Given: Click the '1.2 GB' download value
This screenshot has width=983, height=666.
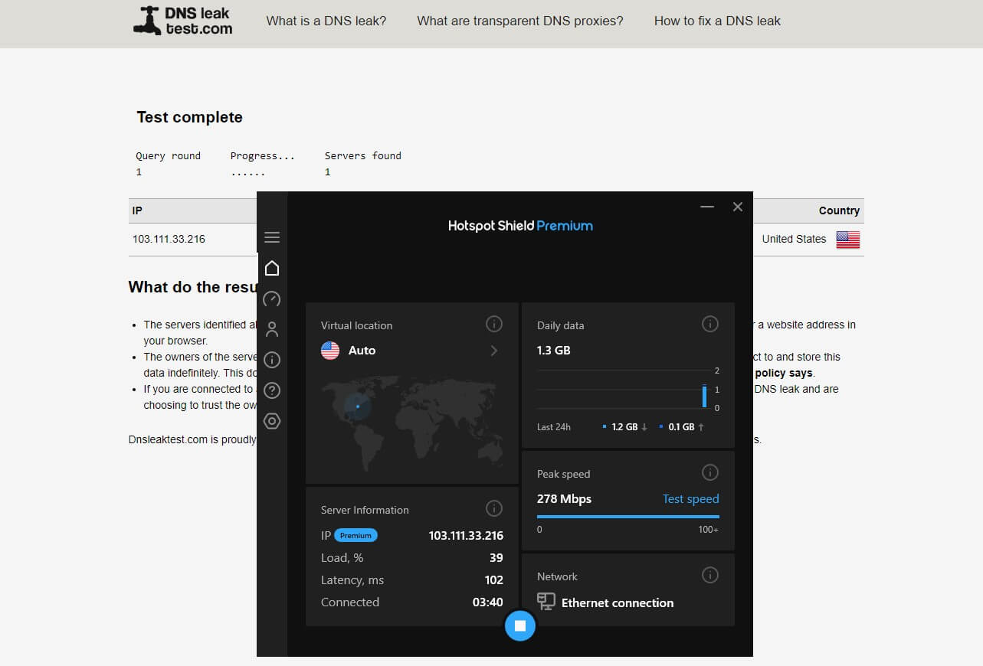Looking at the screenshot, I should click(624, 427).
